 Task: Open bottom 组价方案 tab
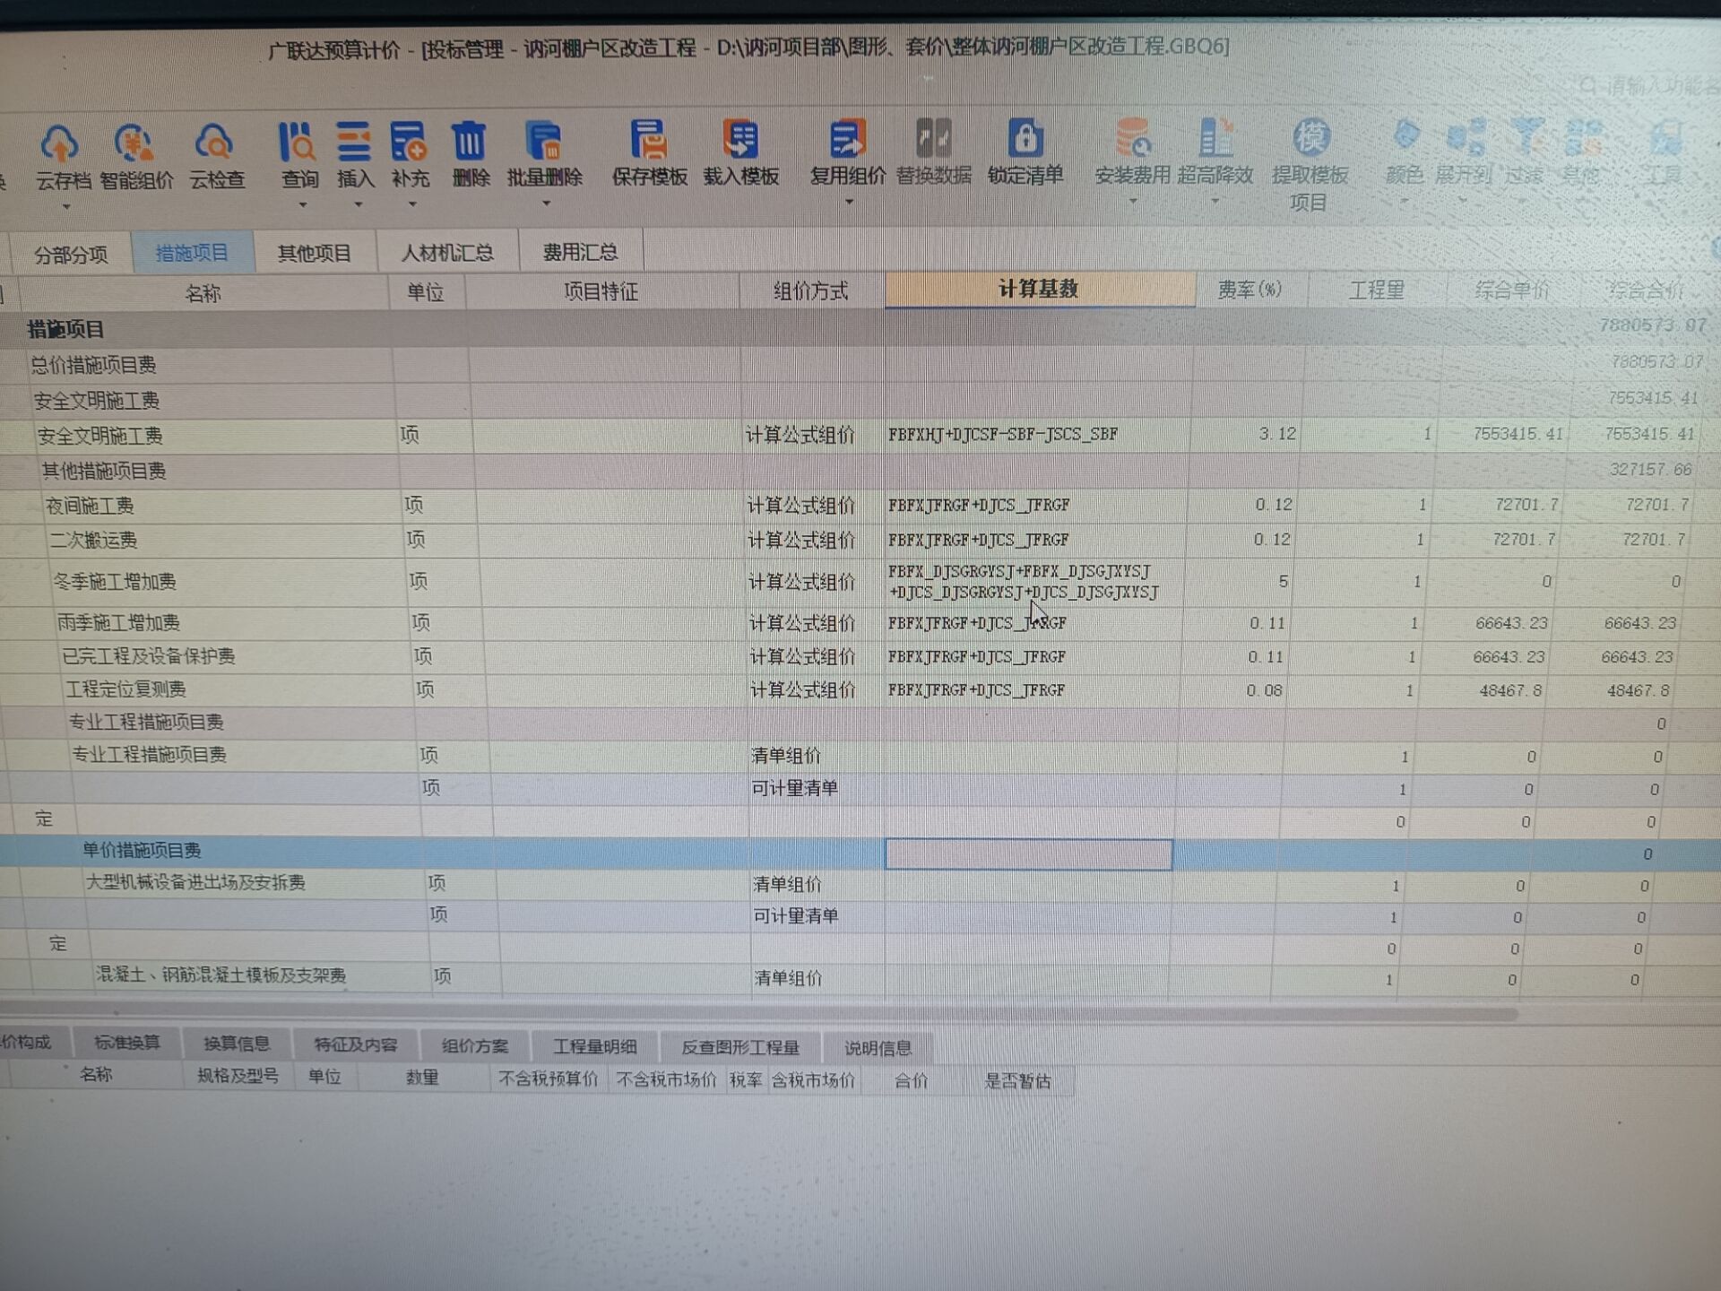(474, 1045)
